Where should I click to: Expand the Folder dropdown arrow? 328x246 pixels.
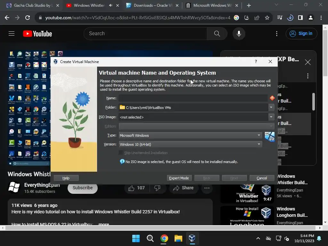[x=271, y=107]
